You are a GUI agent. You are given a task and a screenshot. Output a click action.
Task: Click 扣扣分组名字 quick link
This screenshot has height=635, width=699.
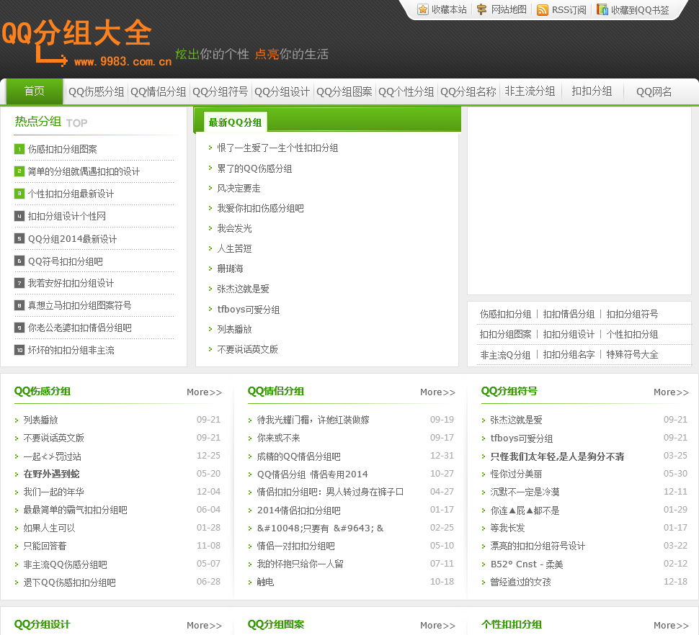pos(569,355)
